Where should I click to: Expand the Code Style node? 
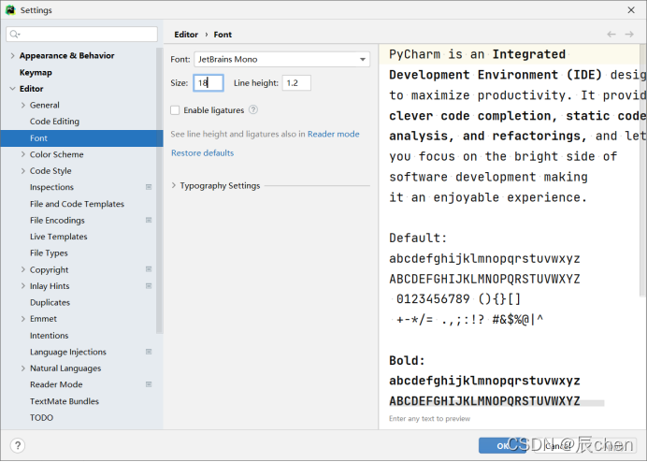click(x=23, y=171)
